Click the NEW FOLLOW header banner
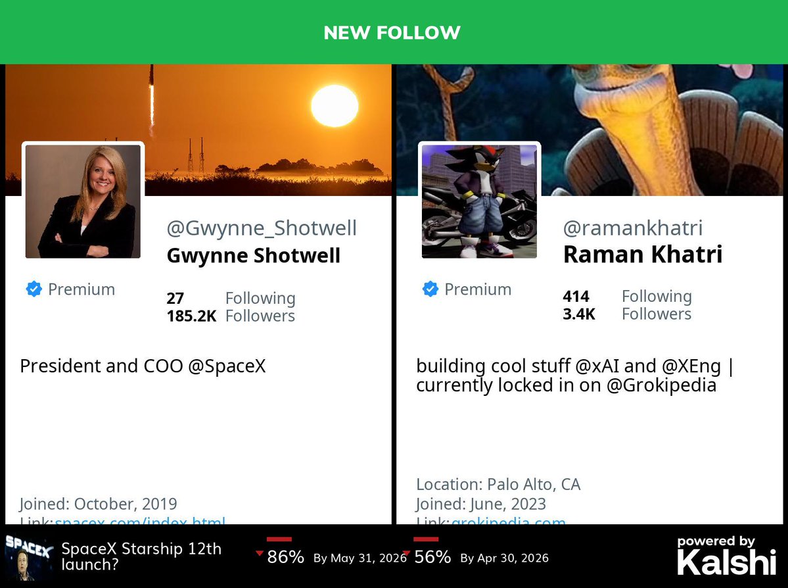788x588 pixels. pos(394,32)
